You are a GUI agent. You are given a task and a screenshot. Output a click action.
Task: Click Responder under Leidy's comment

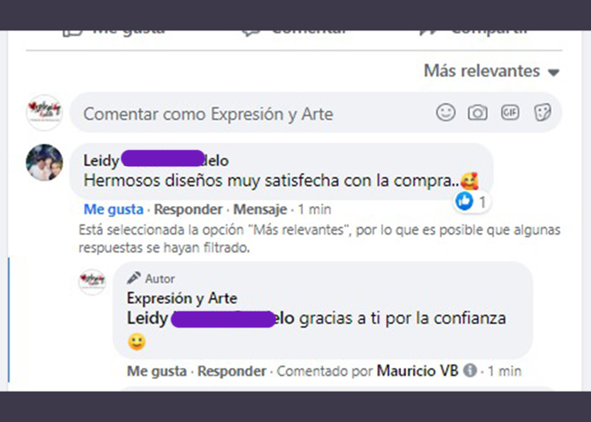tap(188, 209)
